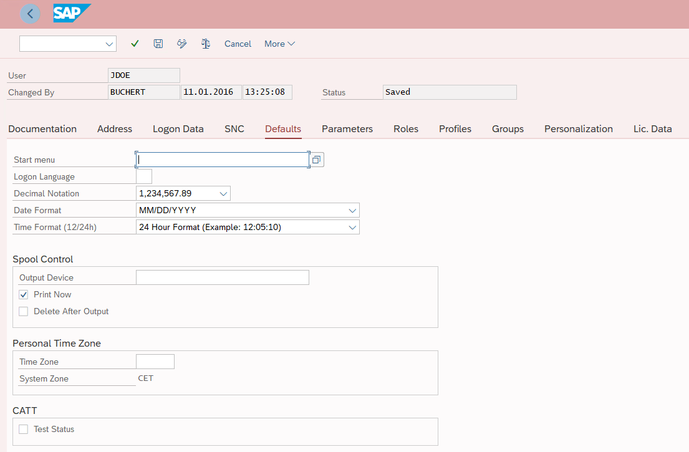Click the green checkmark Enter icon
689x452 pixels.
tap(135, 44)
